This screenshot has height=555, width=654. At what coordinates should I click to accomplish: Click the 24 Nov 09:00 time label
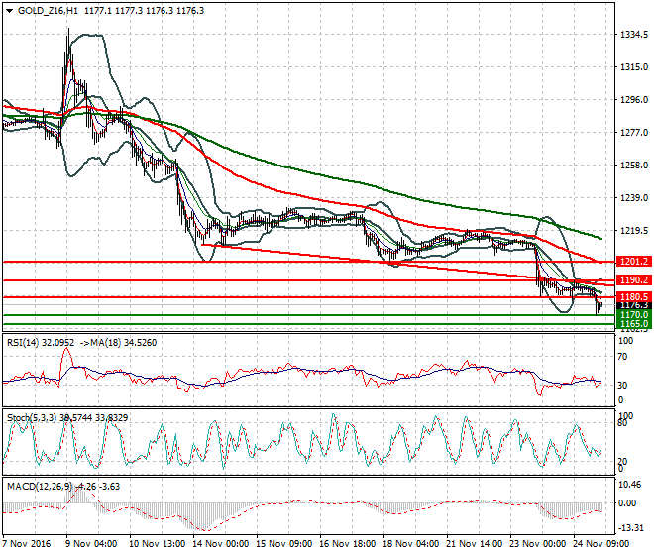click(x=600, y=544)
